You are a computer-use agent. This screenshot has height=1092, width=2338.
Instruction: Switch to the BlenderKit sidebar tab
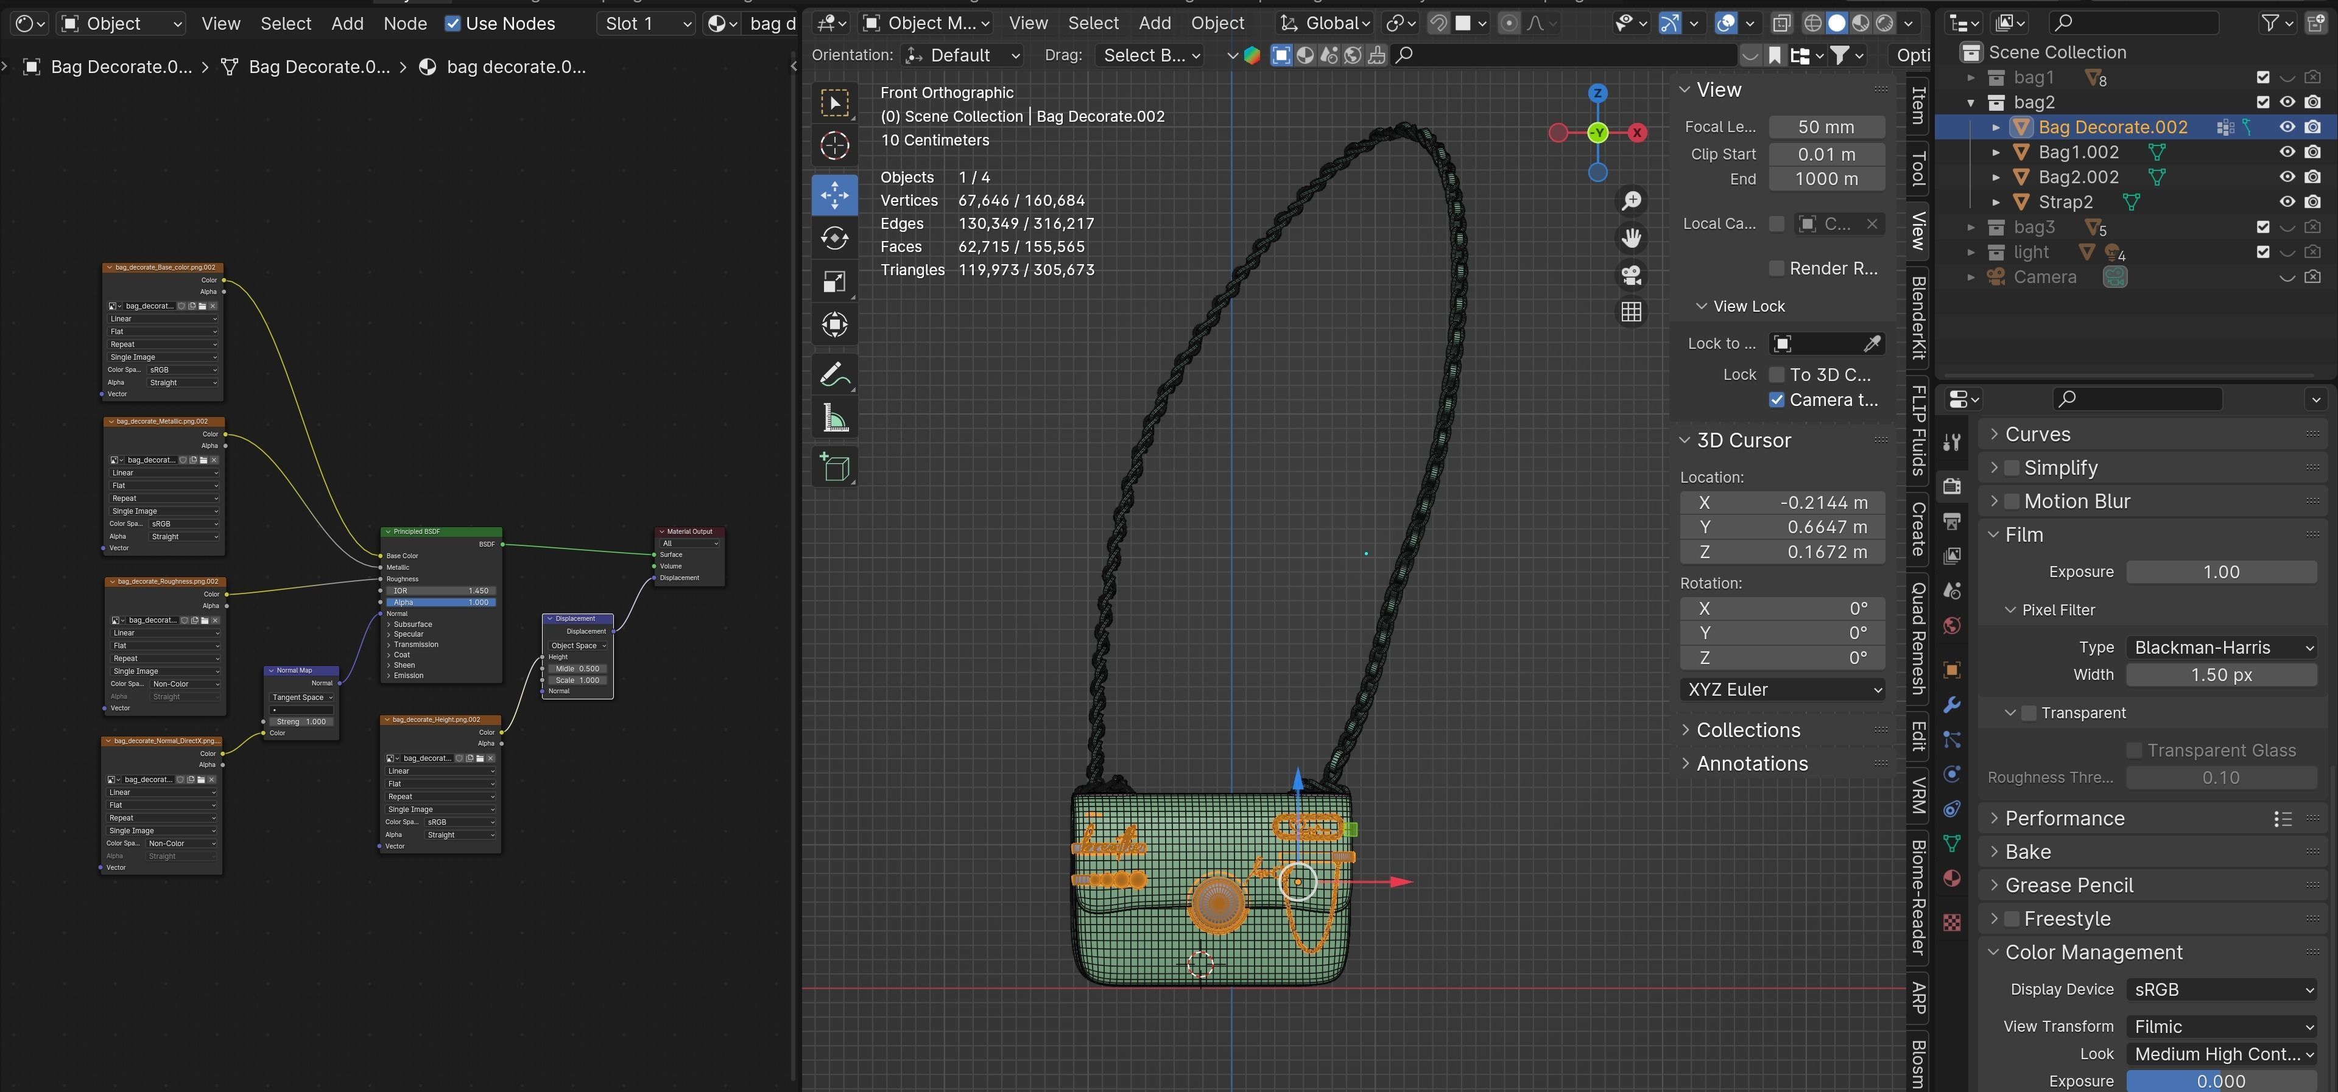pos(1917,318)
